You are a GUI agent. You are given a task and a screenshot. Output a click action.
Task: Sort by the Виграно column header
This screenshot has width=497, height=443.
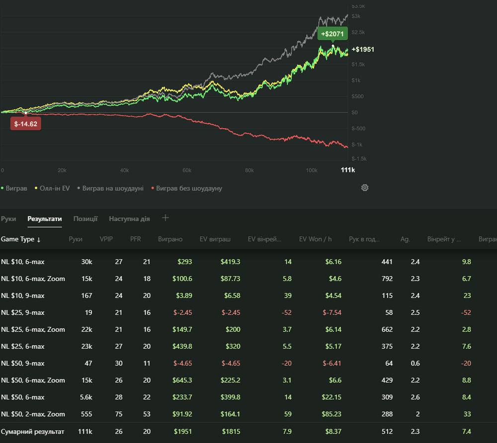pyautogui.click(x=170, y=239)
